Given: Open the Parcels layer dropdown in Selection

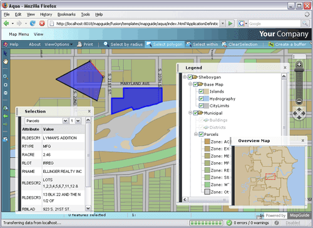Looking at the screenshot, I should click(65, 121).
